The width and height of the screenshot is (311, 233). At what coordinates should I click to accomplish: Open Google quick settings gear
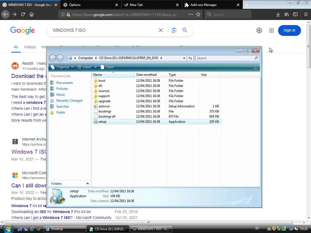click(259, 30)
